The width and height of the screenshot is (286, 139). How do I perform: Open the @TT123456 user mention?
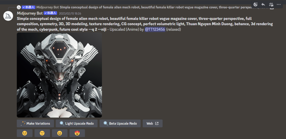click(x=155, y=29)
